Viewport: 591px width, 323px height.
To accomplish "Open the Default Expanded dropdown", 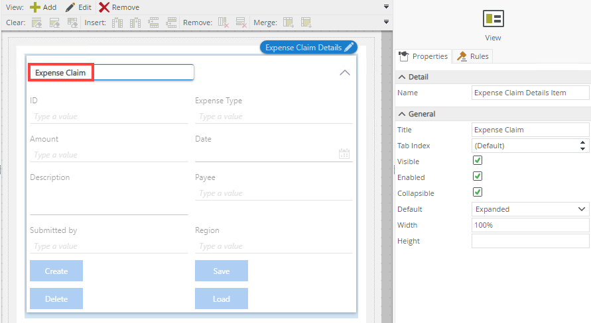I will (x=530, y=209).
